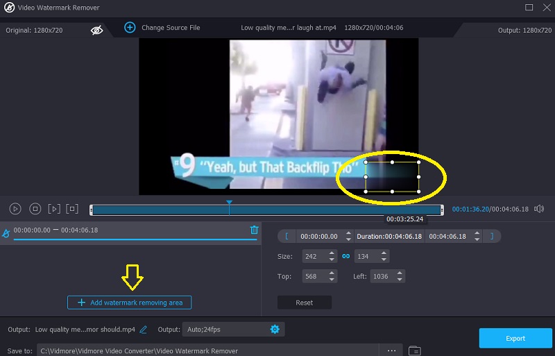Play the selected segment bracket icon
Screen dimensions: 555x356
(72, 209)
